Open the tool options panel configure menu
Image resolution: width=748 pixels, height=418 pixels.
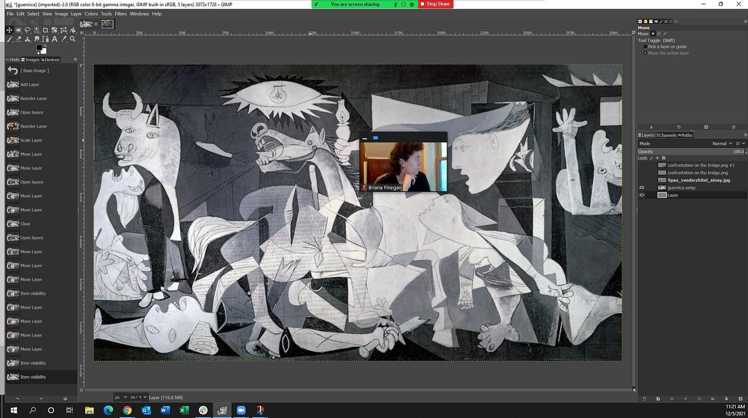(x=745, y=21)
